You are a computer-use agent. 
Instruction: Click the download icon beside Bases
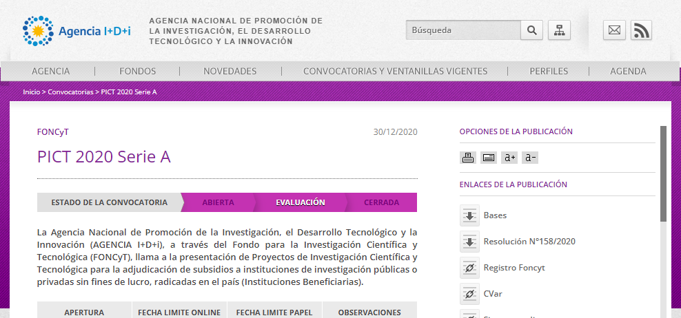coord(469,215)
